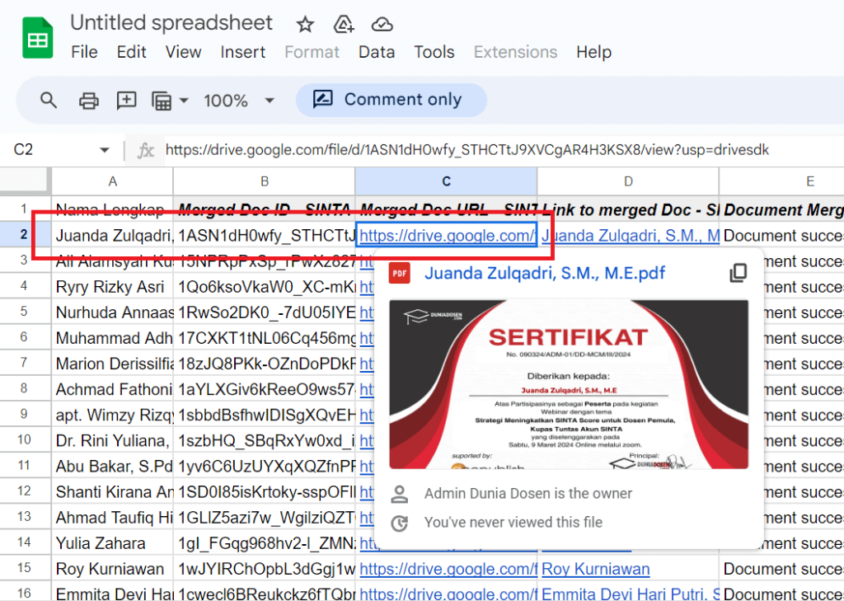844x601 pixels.
Task: Click the Comment only mode button
Action: click(x=392, y=99)
